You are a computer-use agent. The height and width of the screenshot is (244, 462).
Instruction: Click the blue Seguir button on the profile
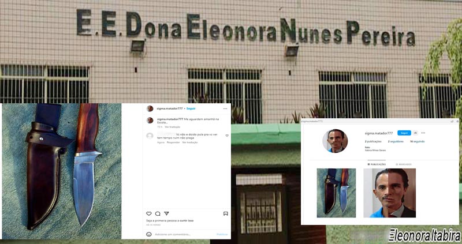[x=404, y=133]
